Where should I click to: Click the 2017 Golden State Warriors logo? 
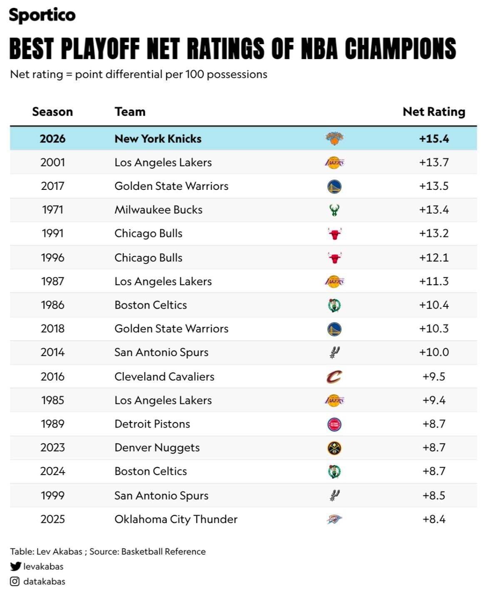click(x=334, y=187)
